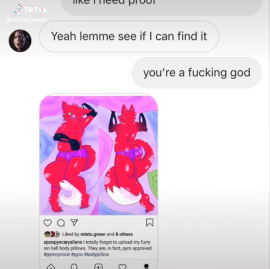Open the mintu.green liker profile
The width and height of the screenshot is (270, 269).
[x=93, y=234]
